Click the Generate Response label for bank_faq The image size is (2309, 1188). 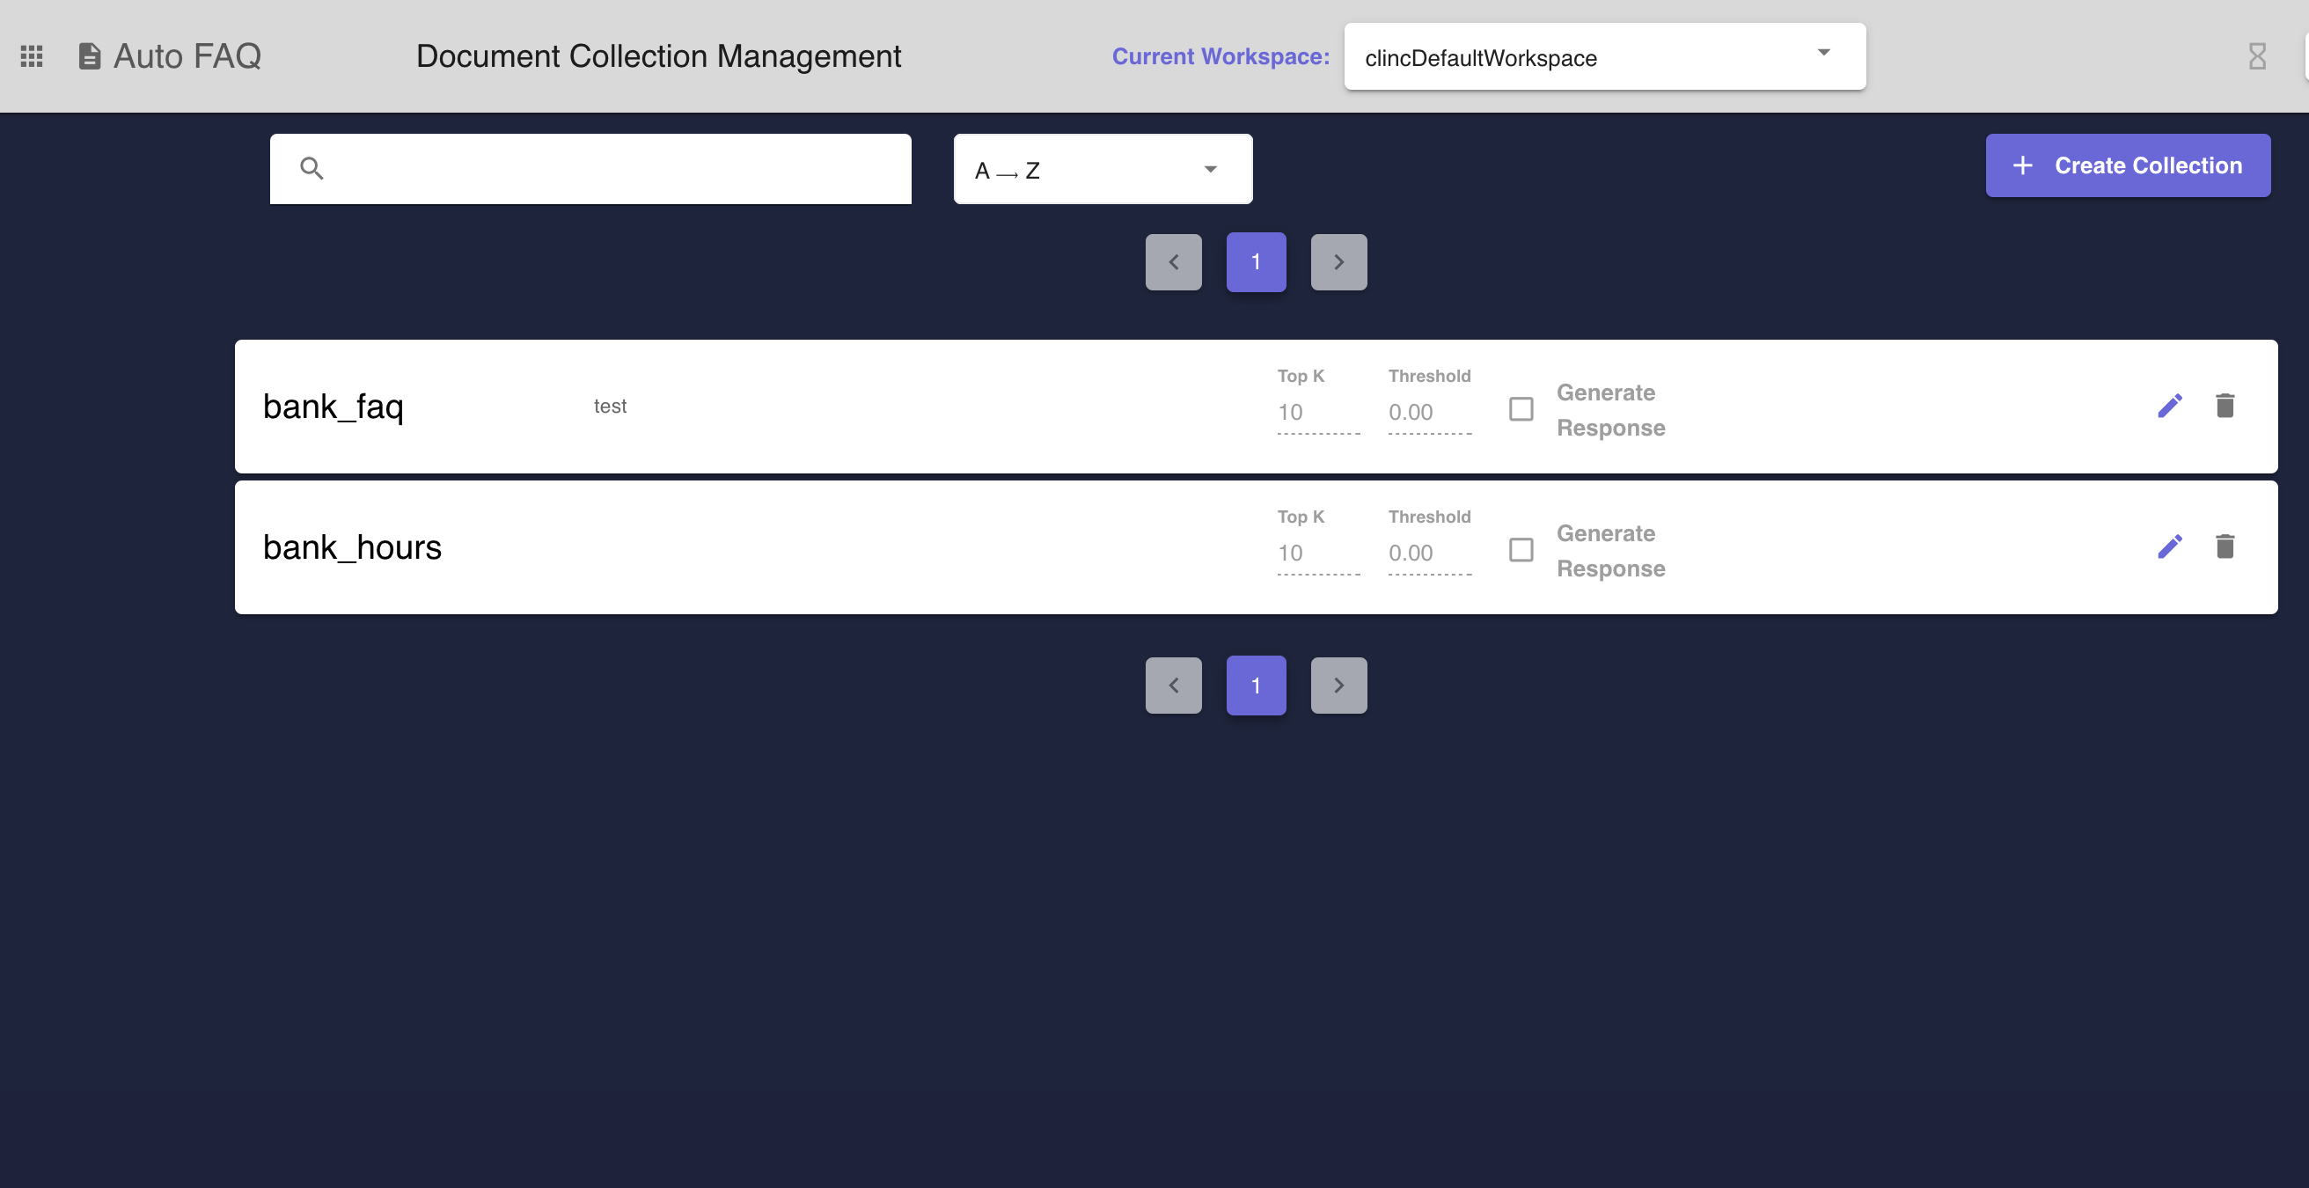(1610, 410)
